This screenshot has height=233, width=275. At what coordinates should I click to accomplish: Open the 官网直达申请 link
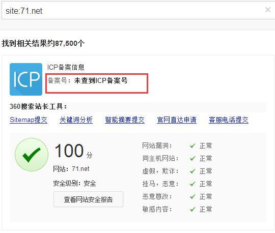coord(177,120)
